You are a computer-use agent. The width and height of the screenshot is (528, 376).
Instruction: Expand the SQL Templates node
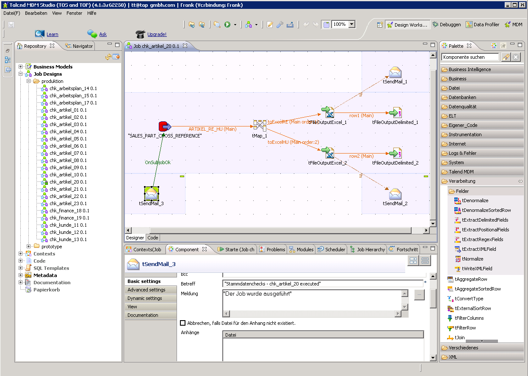click(x=21, y=268)
